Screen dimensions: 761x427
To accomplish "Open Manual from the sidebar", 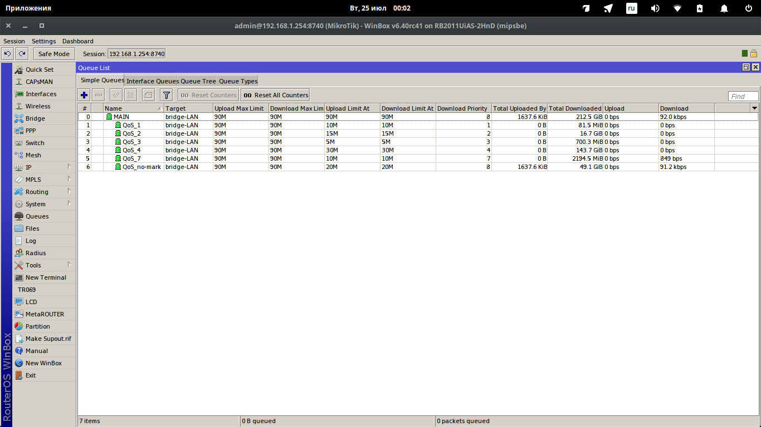I will coord(44,351).
